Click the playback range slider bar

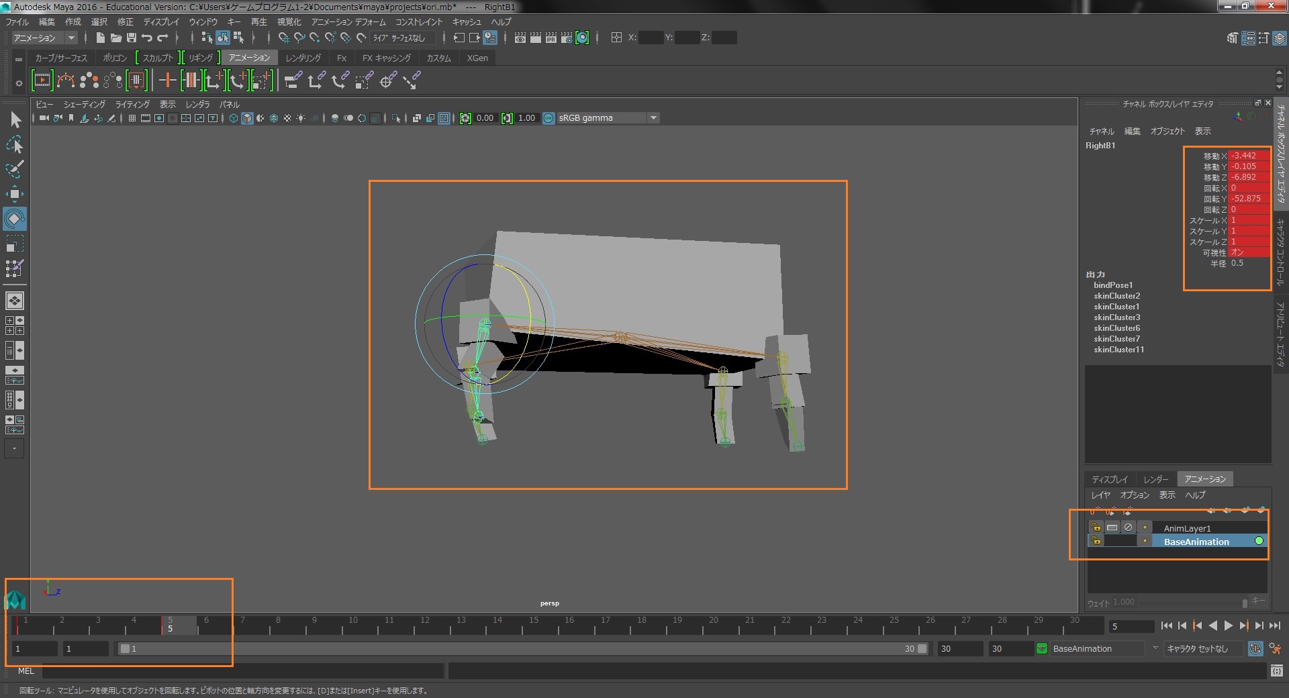522,648
